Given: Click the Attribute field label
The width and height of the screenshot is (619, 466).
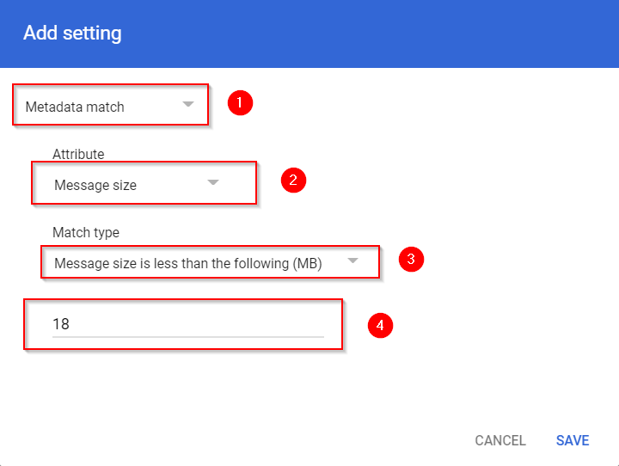Looking at the screenshot, I should coord(78,155).
